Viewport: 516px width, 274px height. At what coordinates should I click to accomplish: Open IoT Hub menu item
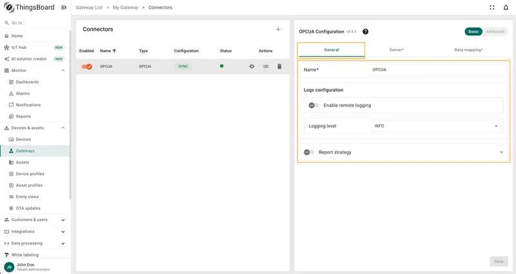(35, 47)
